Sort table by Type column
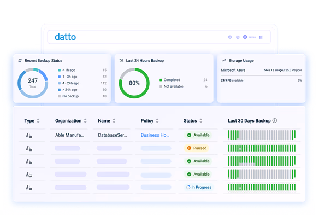 click(x=38, y=121)
